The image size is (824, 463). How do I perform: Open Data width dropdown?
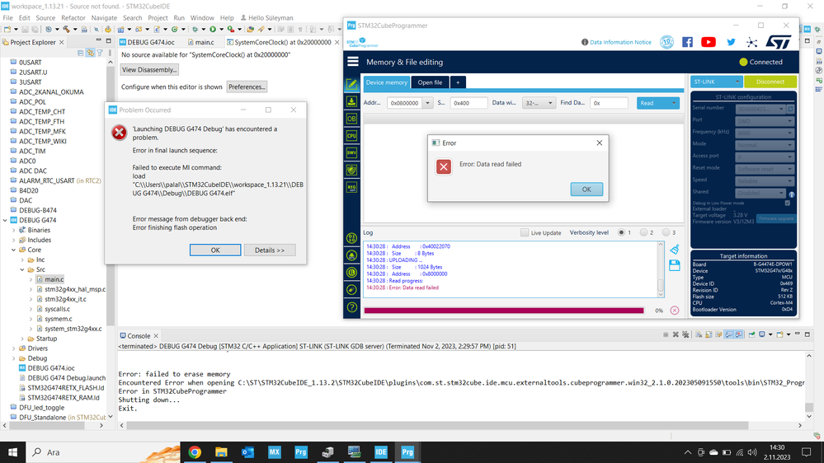pos(539,103)
